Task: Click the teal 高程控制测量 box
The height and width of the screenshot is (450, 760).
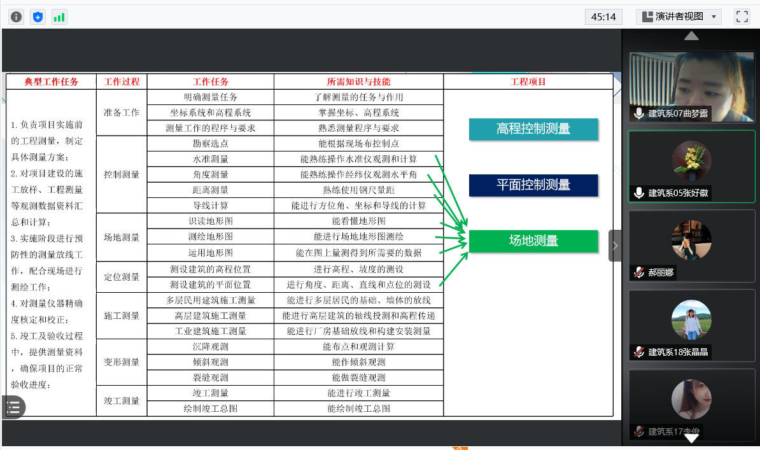Action: 533,129
